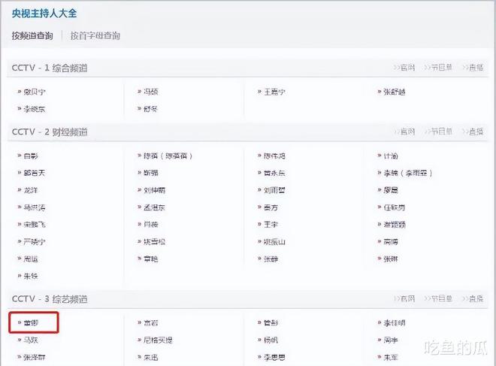Screen dimensions: 496x366
Task: Open 官网 link for CCTV-1 综合频道
Action: point(404,68)
